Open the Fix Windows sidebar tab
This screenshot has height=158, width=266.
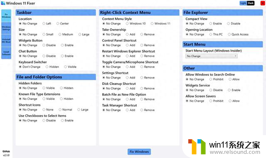coord(6,16)
